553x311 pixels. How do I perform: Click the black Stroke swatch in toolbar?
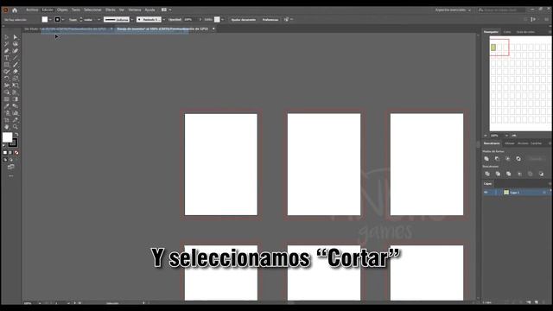click(x=14, y=143)
